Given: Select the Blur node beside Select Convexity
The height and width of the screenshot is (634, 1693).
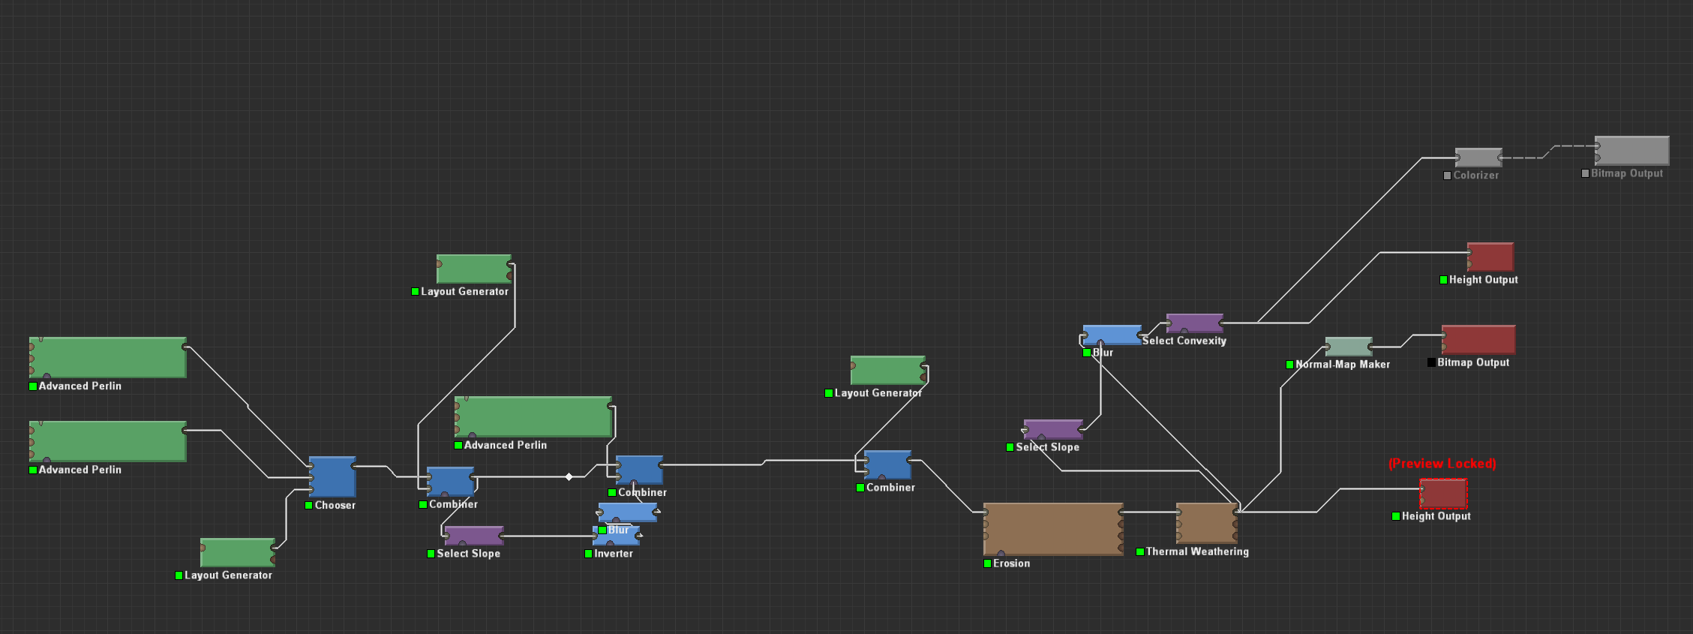Looking at the screenshot, I should click(x=1112, y=335).
